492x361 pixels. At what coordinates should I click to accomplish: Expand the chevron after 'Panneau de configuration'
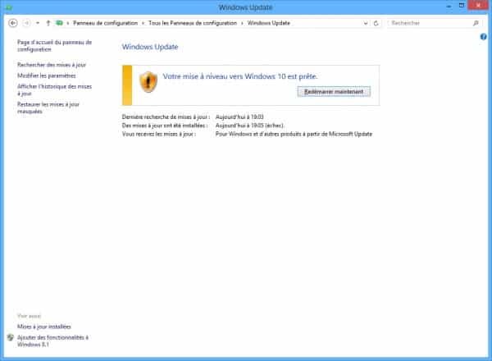pos(143,23)
